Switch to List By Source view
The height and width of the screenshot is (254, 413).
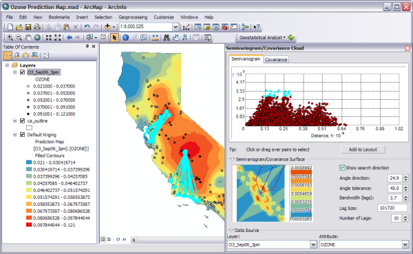pos(17,56)
